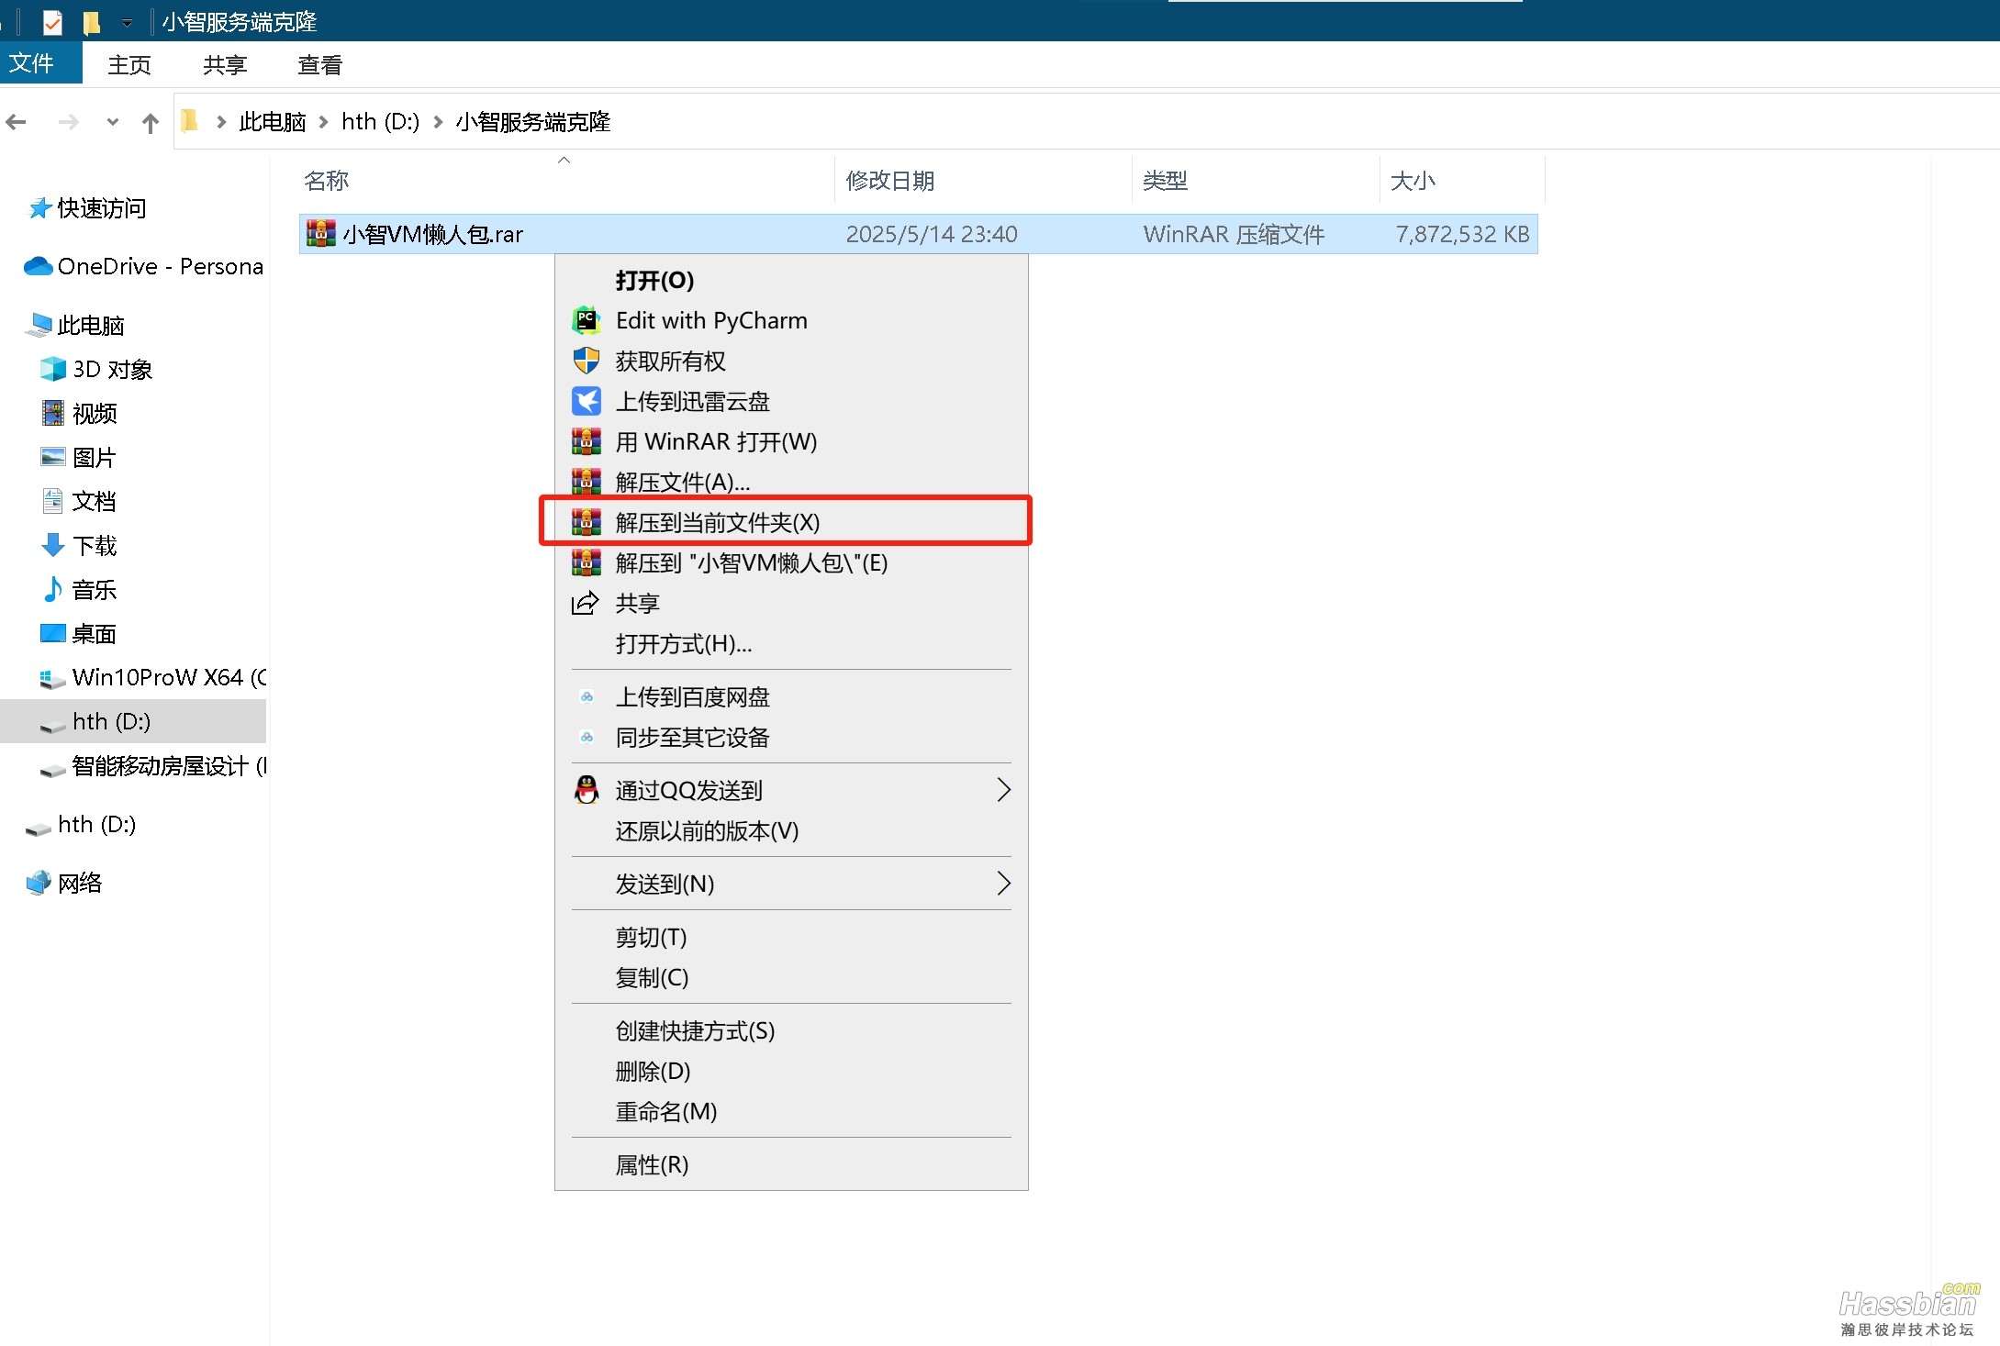Select 剪切(T) in the context menu
The height and width of the screenshot is (1346, 2000).
(791, 937)
